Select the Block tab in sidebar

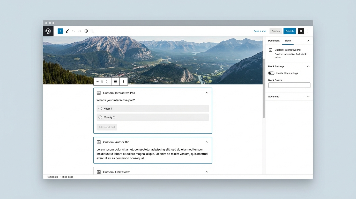288,41
